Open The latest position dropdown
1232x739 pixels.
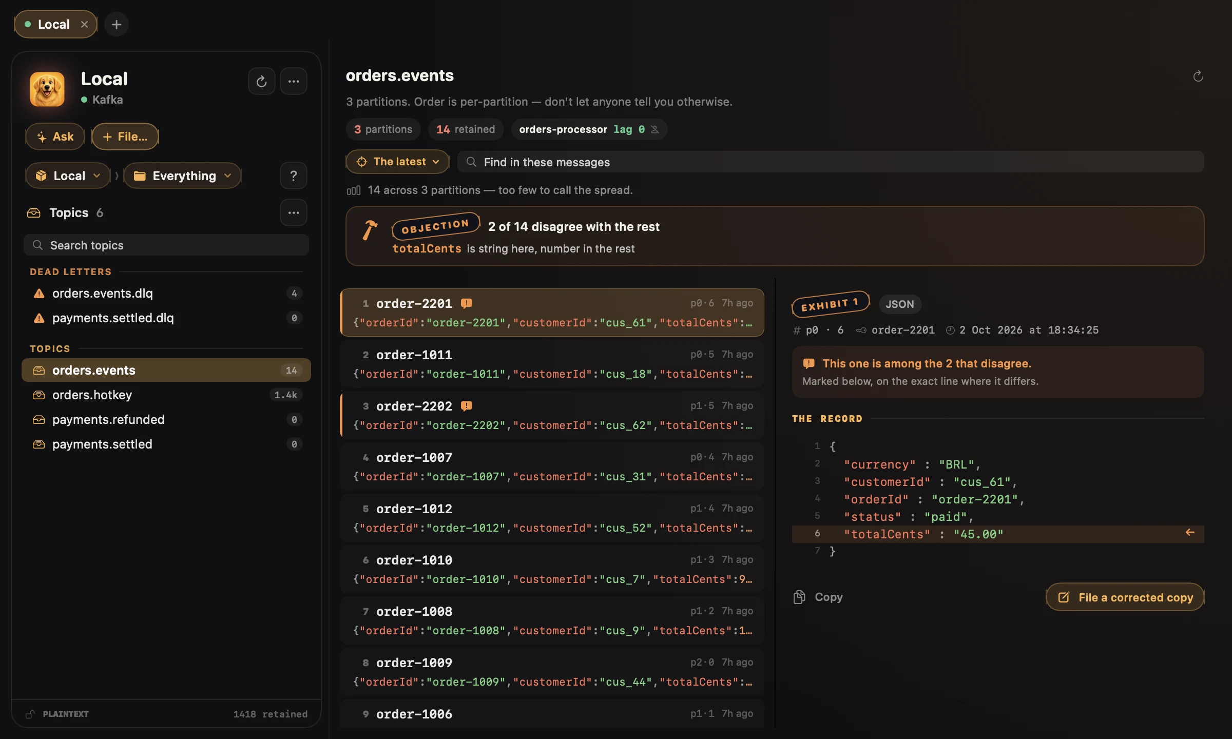pos(398,162)
